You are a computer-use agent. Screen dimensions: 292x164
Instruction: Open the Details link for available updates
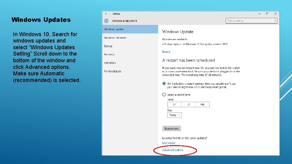click(166, 52)
